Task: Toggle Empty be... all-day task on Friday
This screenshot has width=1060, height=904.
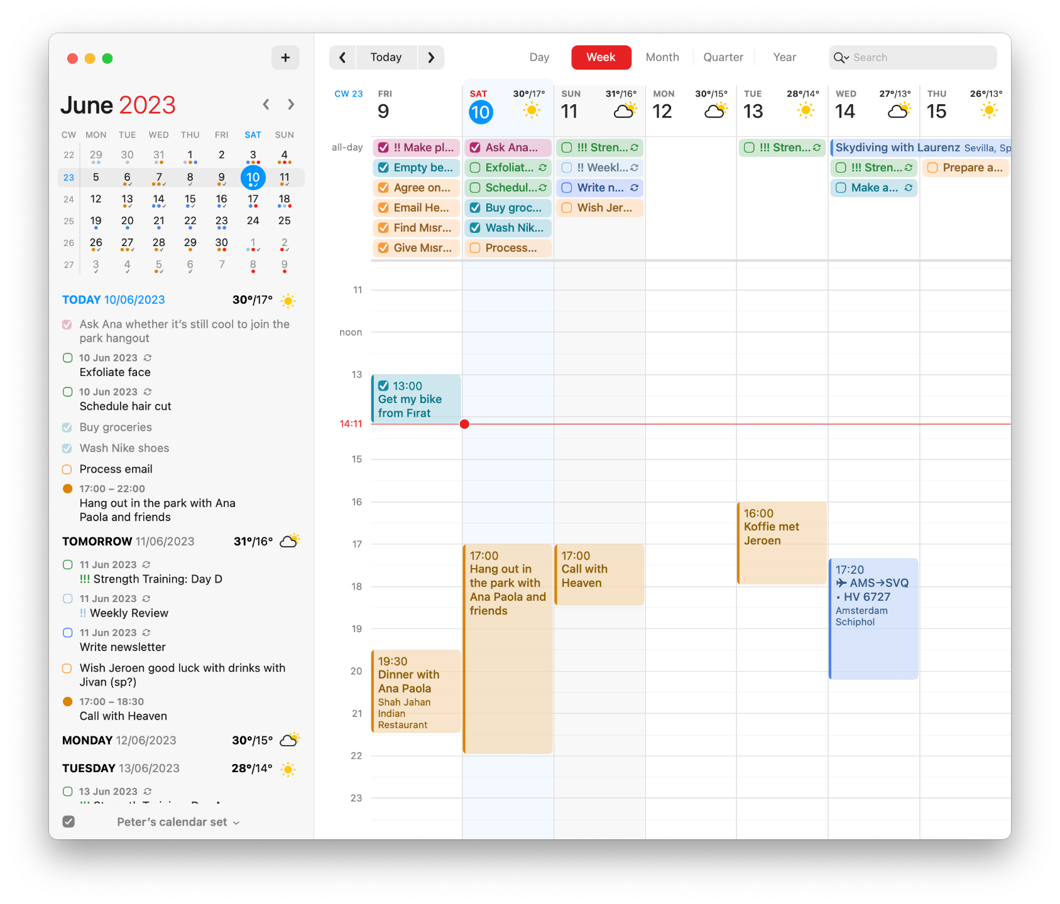Action: click(383, 168)
